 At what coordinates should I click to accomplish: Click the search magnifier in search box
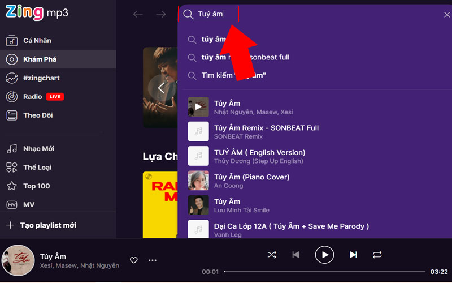(188, 14)
